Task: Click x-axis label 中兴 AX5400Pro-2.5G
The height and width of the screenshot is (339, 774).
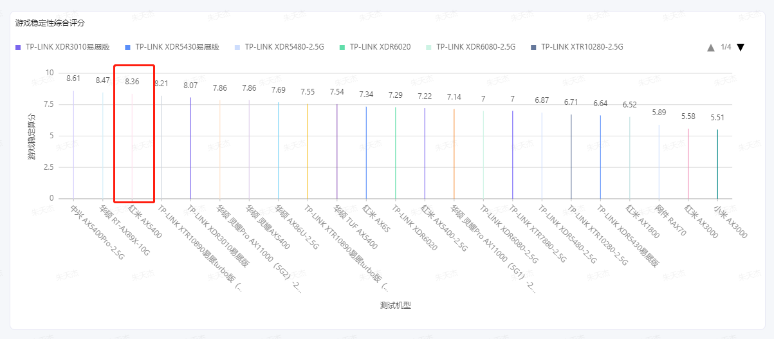Action: pos(97,232)
